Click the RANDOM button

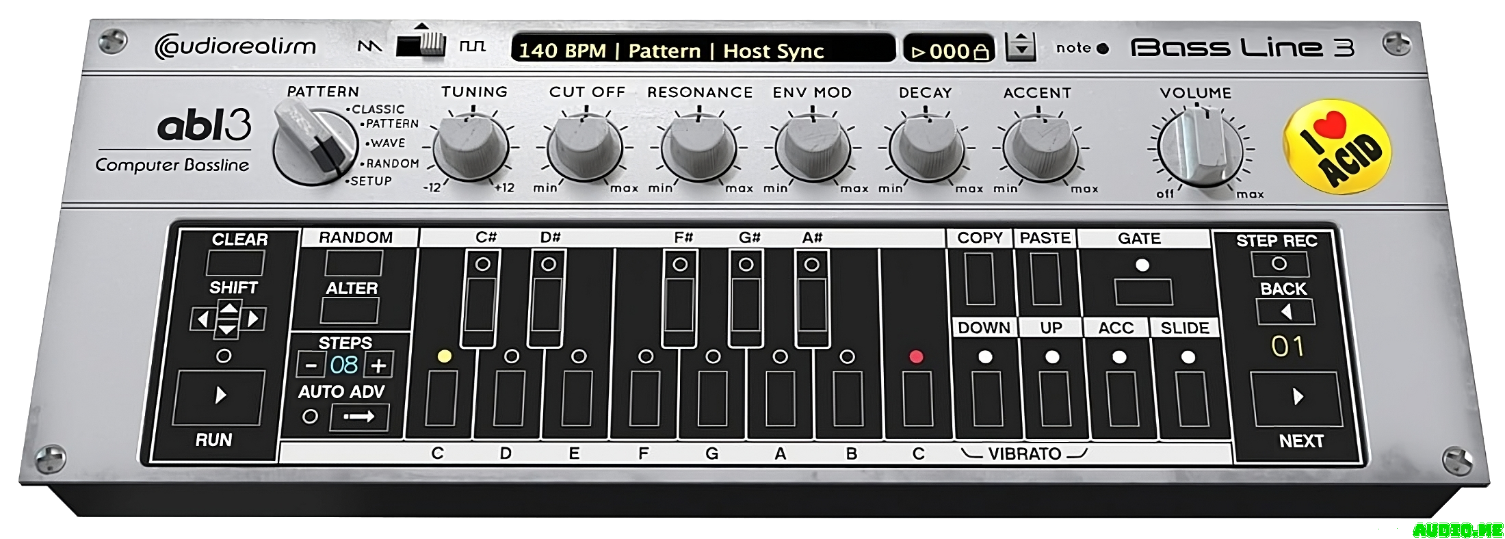coord(354,263)
